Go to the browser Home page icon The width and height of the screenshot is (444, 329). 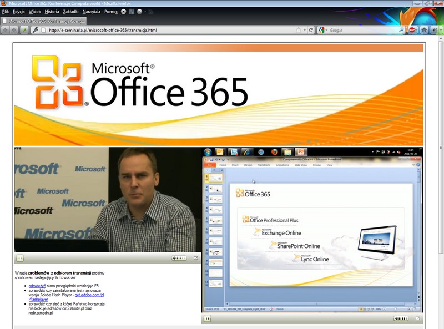pos(424,30)
